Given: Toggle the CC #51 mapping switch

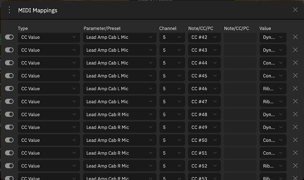Looking at the screenshot, I should coord(9,153).
